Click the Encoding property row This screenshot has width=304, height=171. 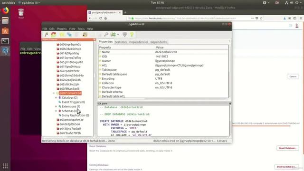pos(163,79)
